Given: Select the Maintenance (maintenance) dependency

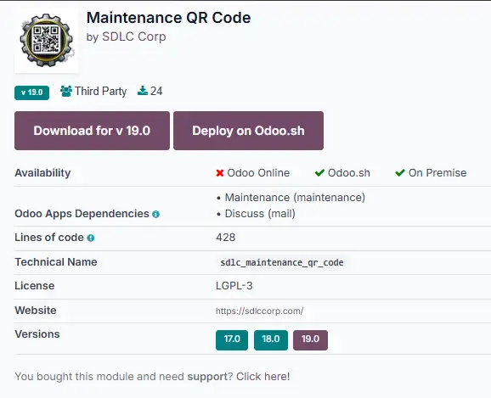Looking at the screenshot, I should pyautogui.click(x=295, y=198).
